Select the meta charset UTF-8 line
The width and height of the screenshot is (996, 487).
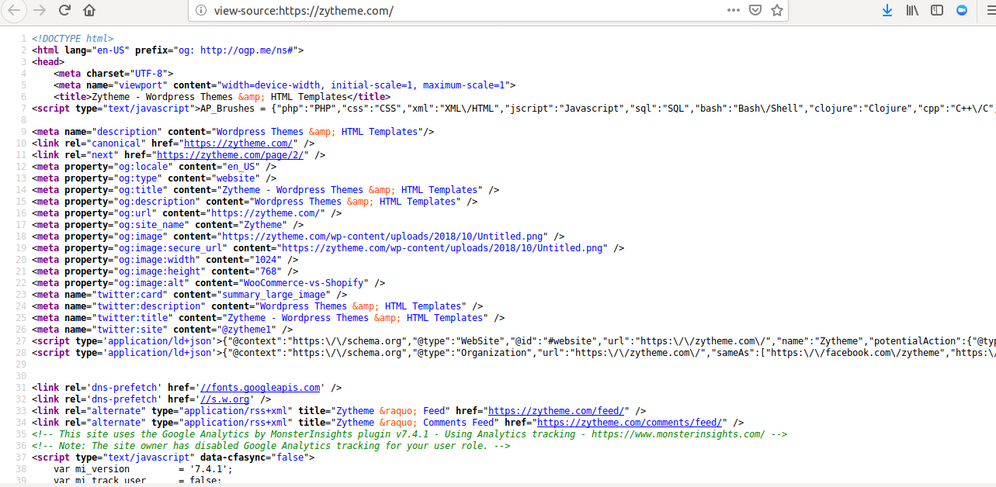point(113,74)
